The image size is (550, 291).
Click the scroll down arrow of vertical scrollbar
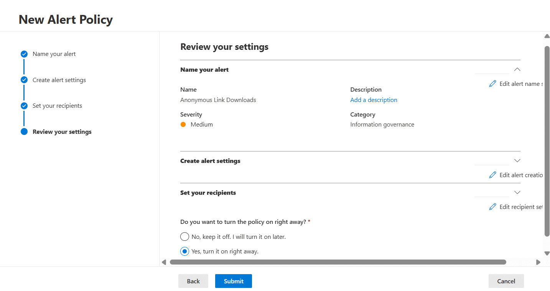pyautogui.click(x=547, y=253)
